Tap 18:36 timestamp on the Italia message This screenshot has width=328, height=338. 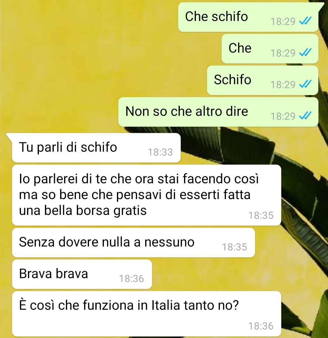(x=261, y=326)
